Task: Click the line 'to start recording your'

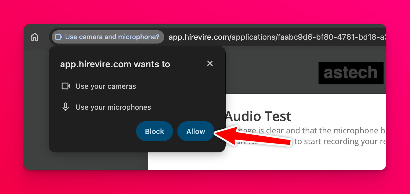Action: pyautogui.click(x=339, y=141)
